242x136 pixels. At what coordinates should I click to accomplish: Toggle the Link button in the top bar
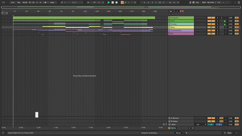[13, 2]
